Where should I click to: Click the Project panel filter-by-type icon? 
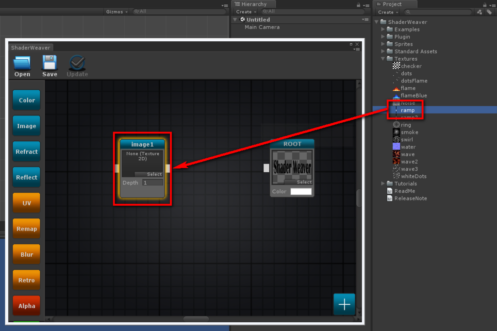coord(479,12)
